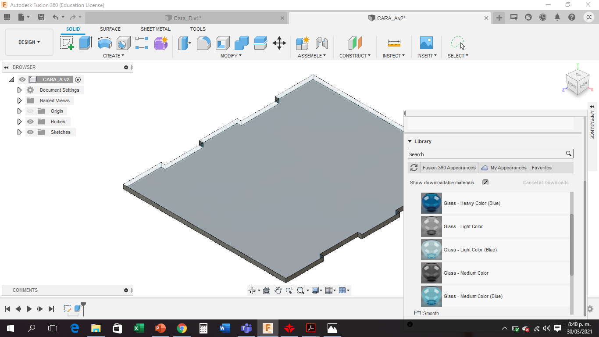Viewport: 599px width, 337px height.
Task: Select the Create Sketch tool
Action: pyautogui.click(x=67, y=43)
